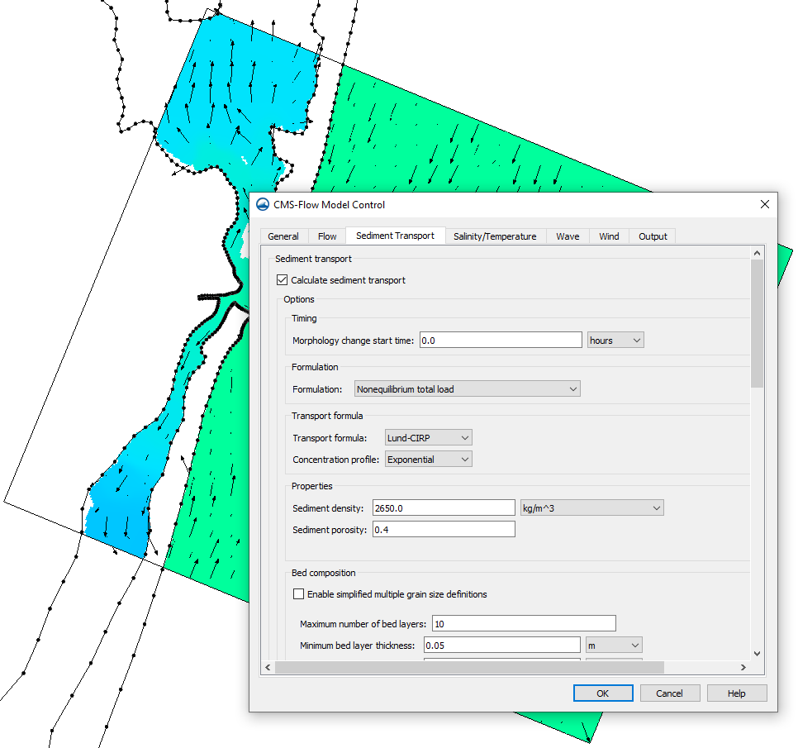Click the CMS-Flow title bar icon
Viewport: 798px width, 748px height.
(263, 204)
